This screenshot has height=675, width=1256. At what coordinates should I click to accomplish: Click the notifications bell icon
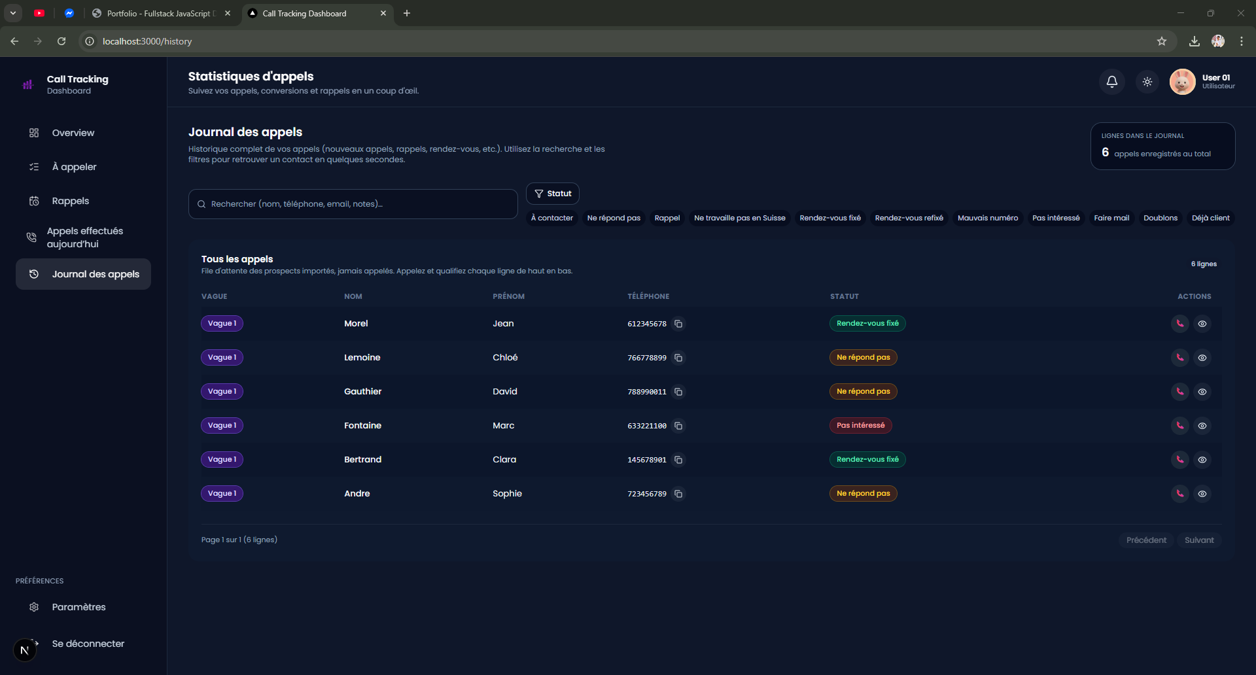(1111, 82)
